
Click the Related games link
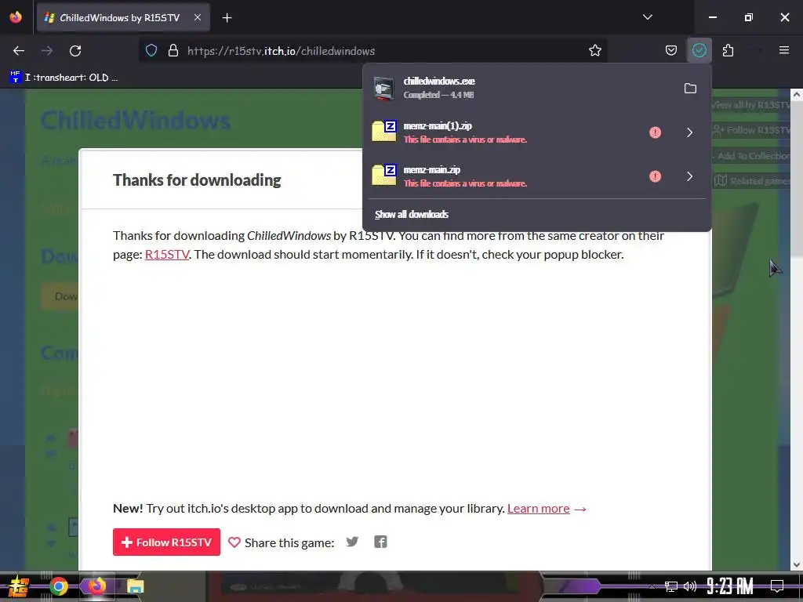click(x=752, y=181)
